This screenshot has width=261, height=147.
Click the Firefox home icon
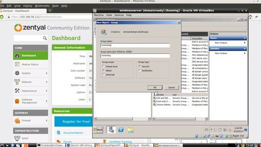pyautogui.click(x=250, y=17)
